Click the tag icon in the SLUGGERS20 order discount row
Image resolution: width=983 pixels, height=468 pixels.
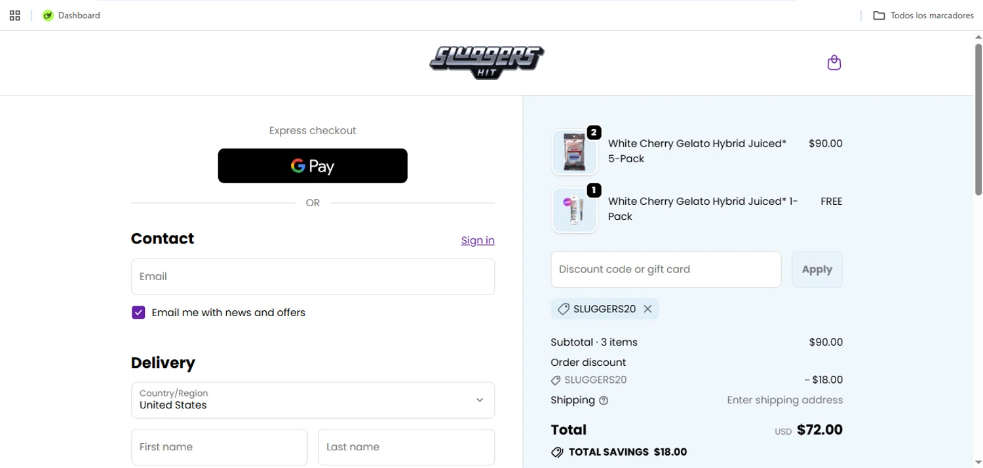pyautogui.click(x=556, y=380)
